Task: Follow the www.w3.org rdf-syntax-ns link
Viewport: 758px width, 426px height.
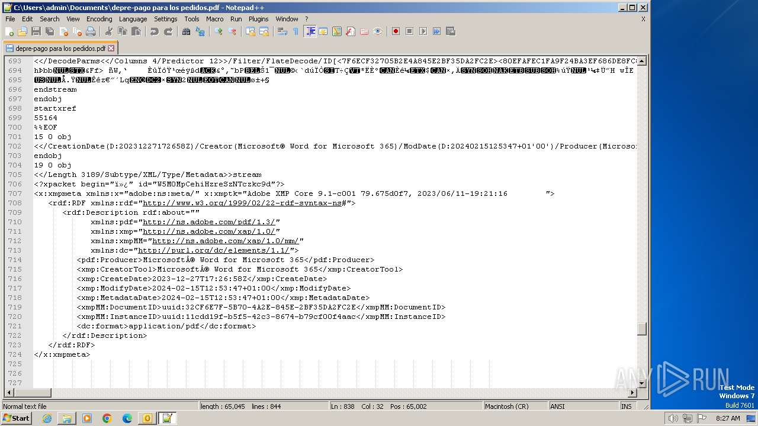Action: [242, 203]
